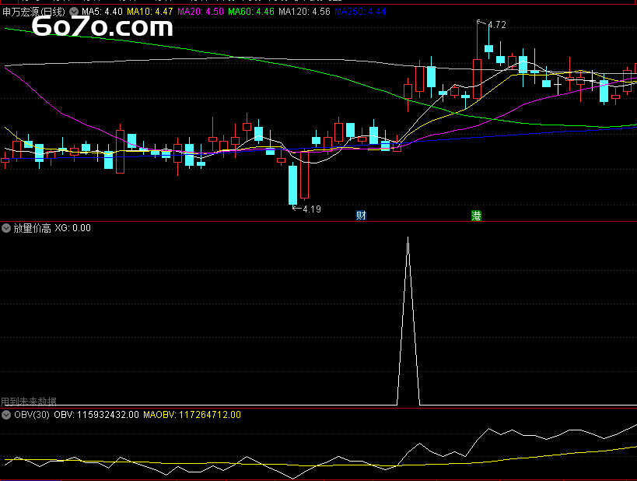This screenshot has width=637, height=481.
Task: Click the OBV: 115932432.00 value
Action: point(96,415)
